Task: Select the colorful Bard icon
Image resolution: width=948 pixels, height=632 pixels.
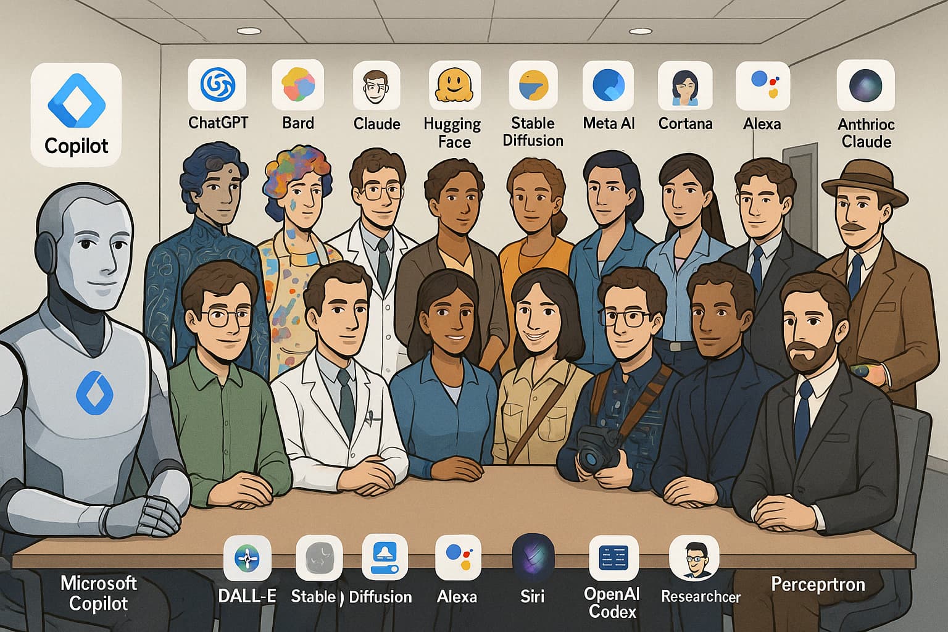Action: (298, 85)
